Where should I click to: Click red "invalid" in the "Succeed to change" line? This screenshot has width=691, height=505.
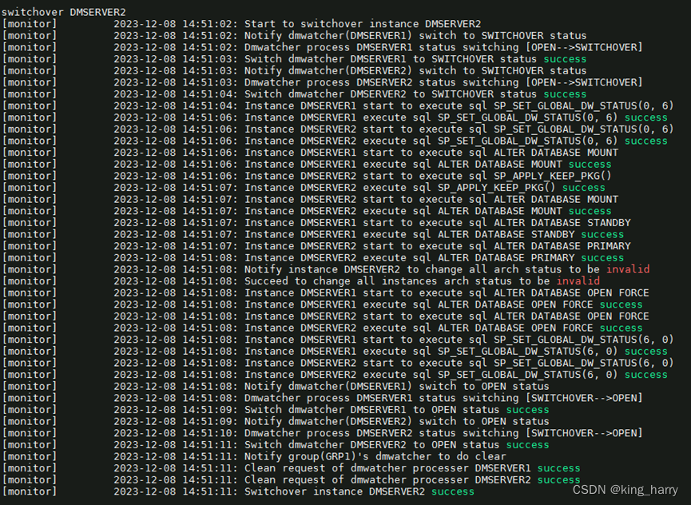pyautogui.click(x=578, y=281)
